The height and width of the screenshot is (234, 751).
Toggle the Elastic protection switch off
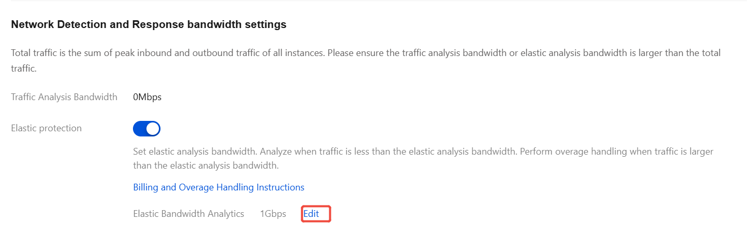[146, 129]
